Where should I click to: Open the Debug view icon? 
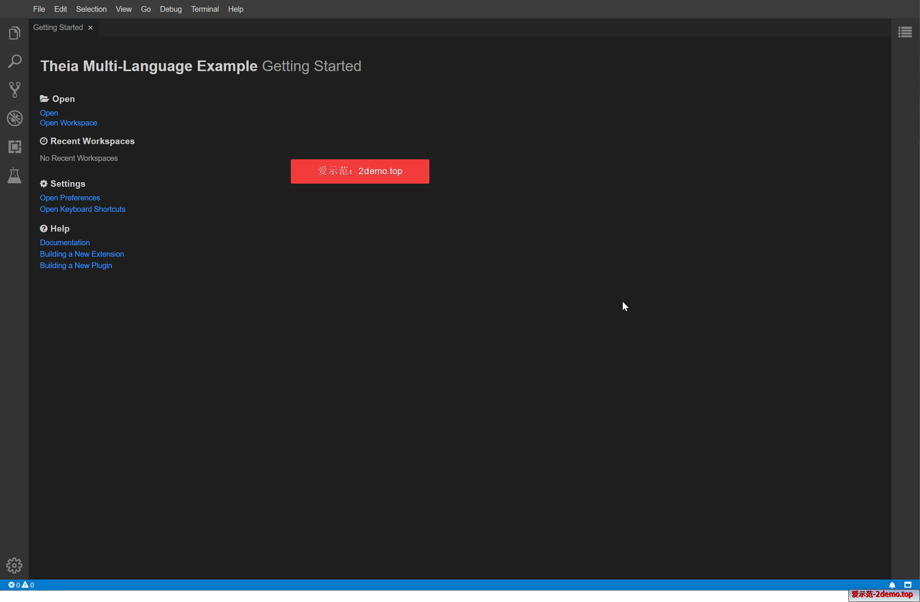point(14,118)
